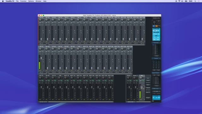Open the File menu
Viewport: 202px width, 114px height.
coord(17,1)
